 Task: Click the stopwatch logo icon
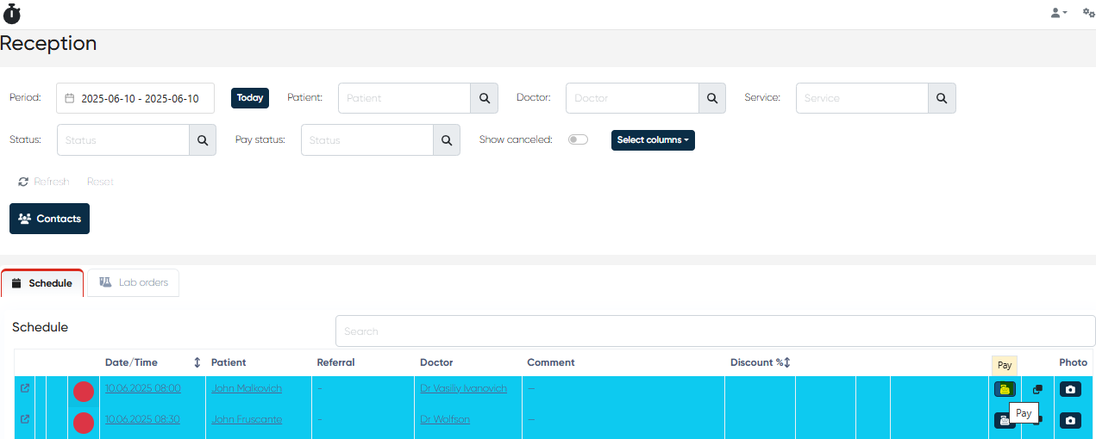point(12,13)
